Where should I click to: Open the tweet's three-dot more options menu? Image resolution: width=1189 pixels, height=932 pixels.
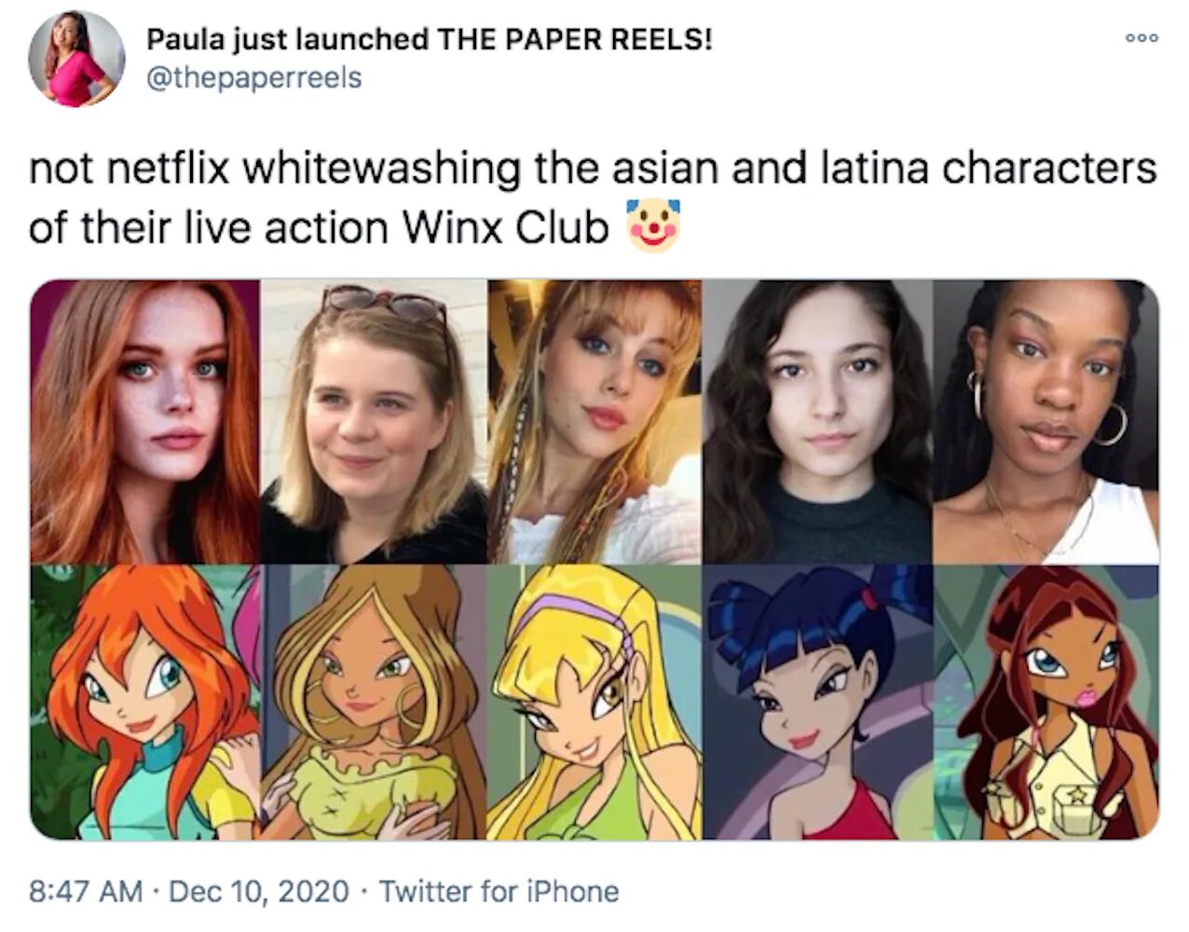(x=1141, y=38)
